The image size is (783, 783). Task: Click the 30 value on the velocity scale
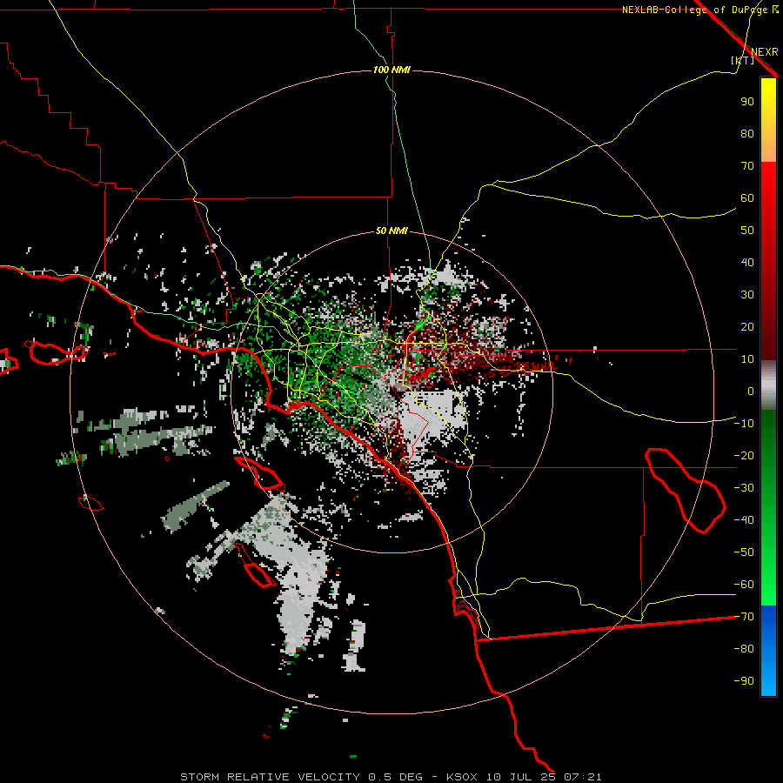point(747,295)
